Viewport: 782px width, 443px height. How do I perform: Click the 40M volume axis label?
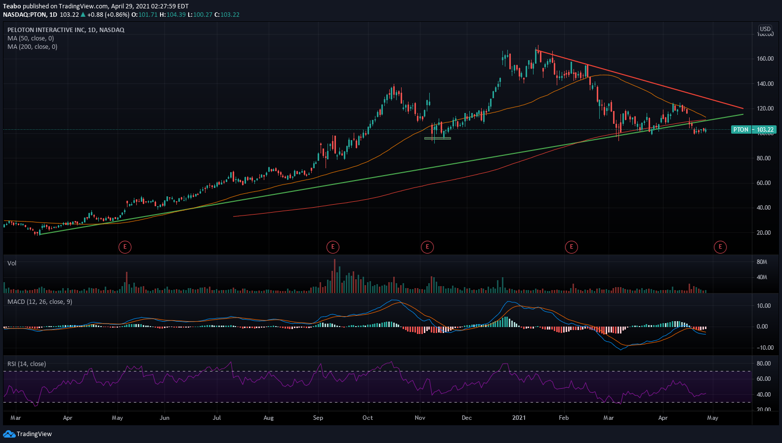coord(762,277)
